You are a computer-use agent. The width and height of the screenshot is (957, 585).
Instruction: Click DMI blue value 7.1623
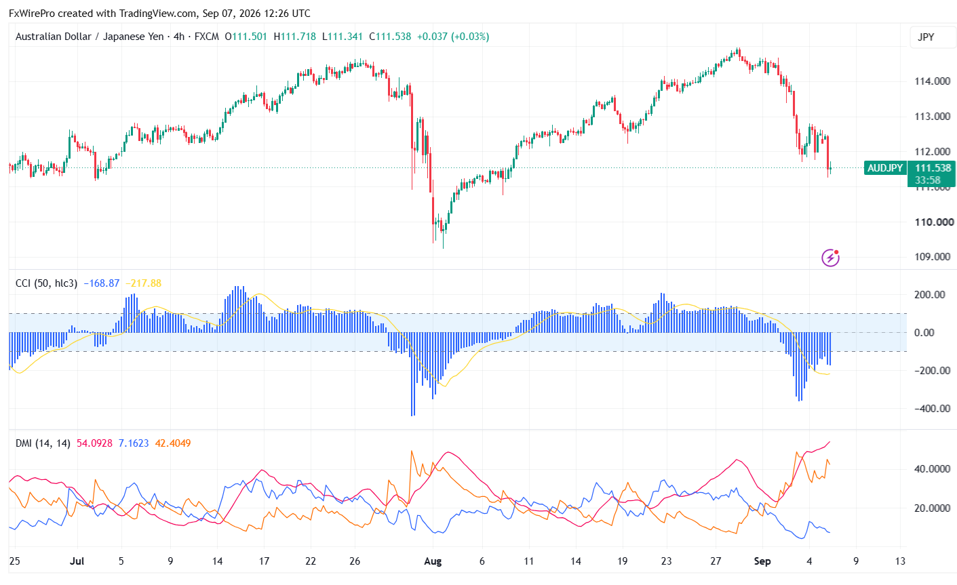(x=134, y=443)
